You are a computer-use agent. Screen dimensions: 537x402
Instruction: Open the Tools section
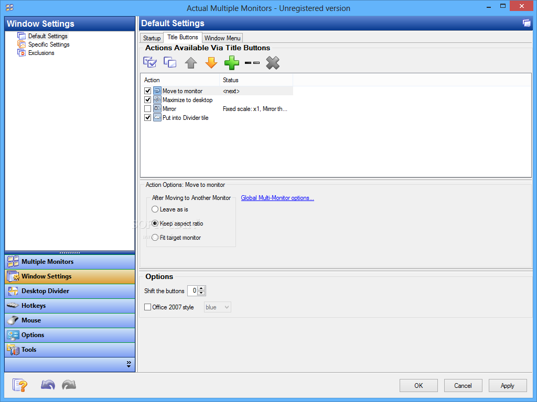point(70,350)
